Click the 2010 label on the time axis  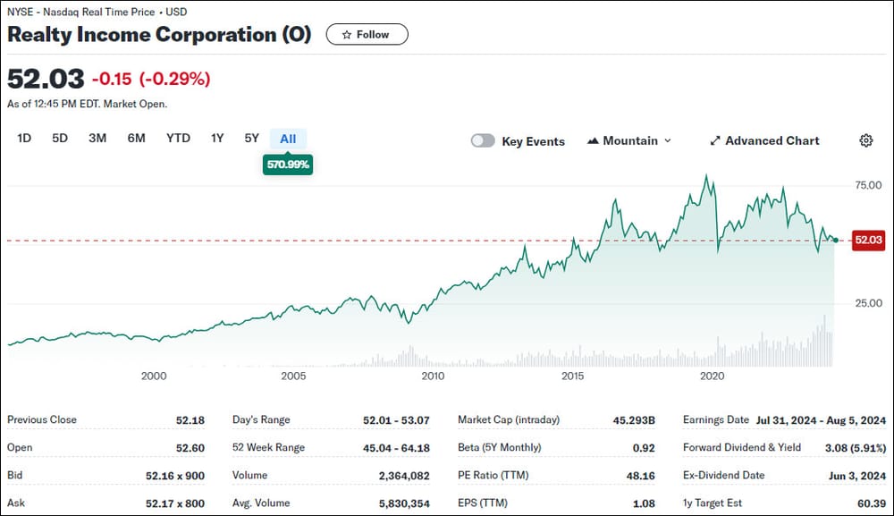click(433, 376)
